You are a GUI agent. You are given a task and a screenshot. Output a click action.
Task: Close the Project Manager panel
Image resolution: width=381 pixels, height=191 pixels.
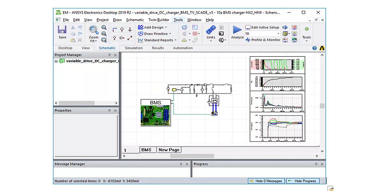coord(115,55)
